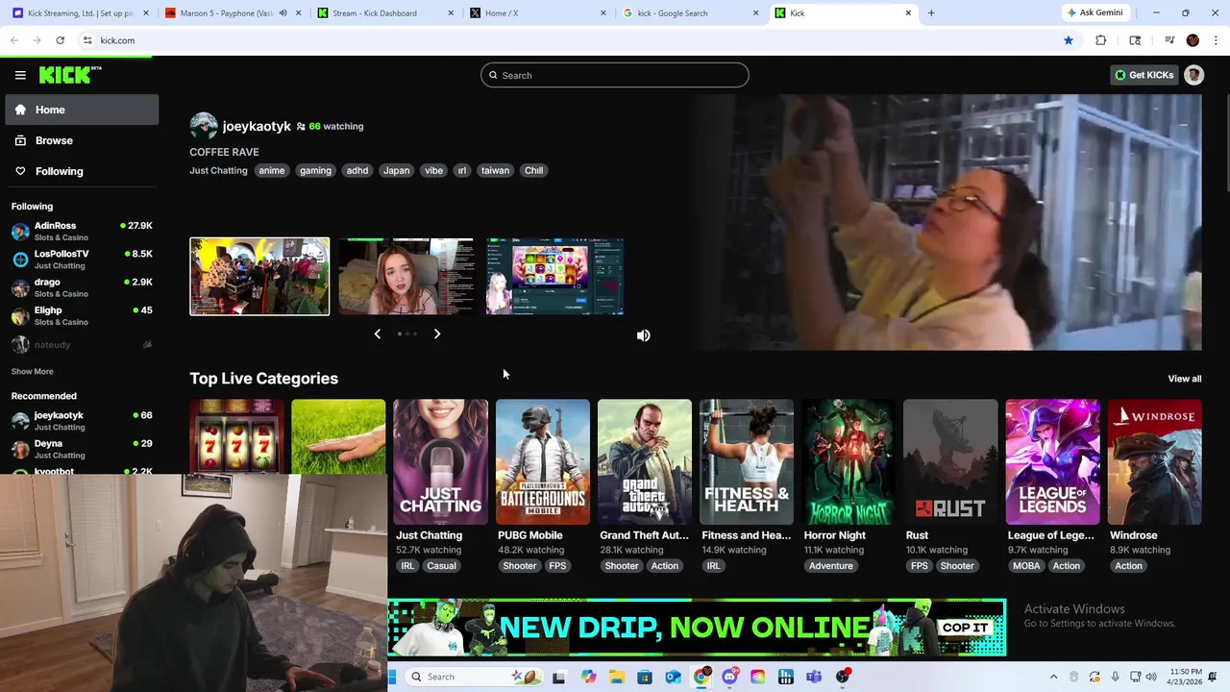Open the League of Legends category card
The height and width of the screenshot is (692, 1230).
(x=1052, y=462)
